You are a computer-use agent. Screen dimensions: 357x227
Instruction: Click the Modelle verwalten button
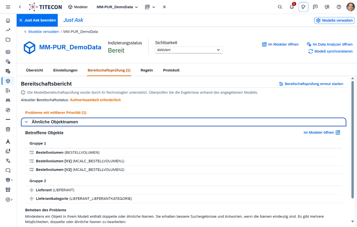click(334, 20)
